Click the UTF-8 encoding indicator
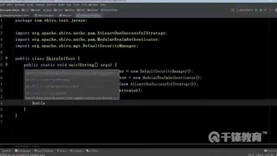 click(269, 155)
